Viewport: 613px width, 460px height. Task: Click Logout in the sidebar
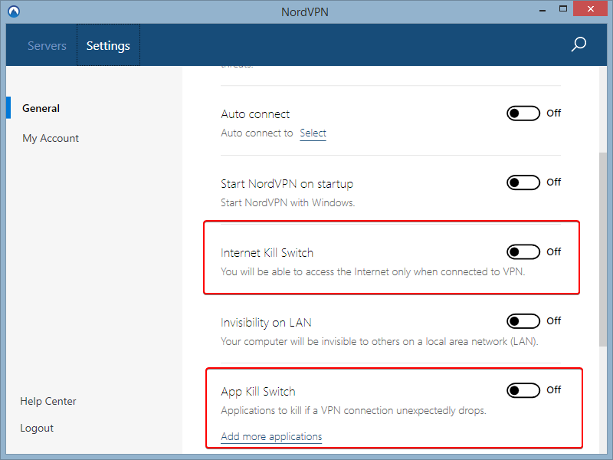click(37, 429)
